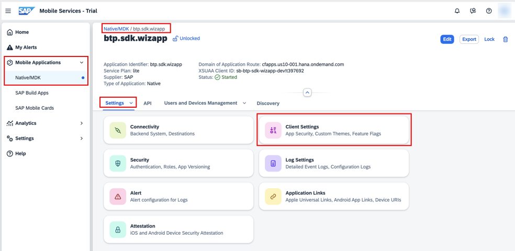Click the Home house icon in sidebar

tap(10, 32)
